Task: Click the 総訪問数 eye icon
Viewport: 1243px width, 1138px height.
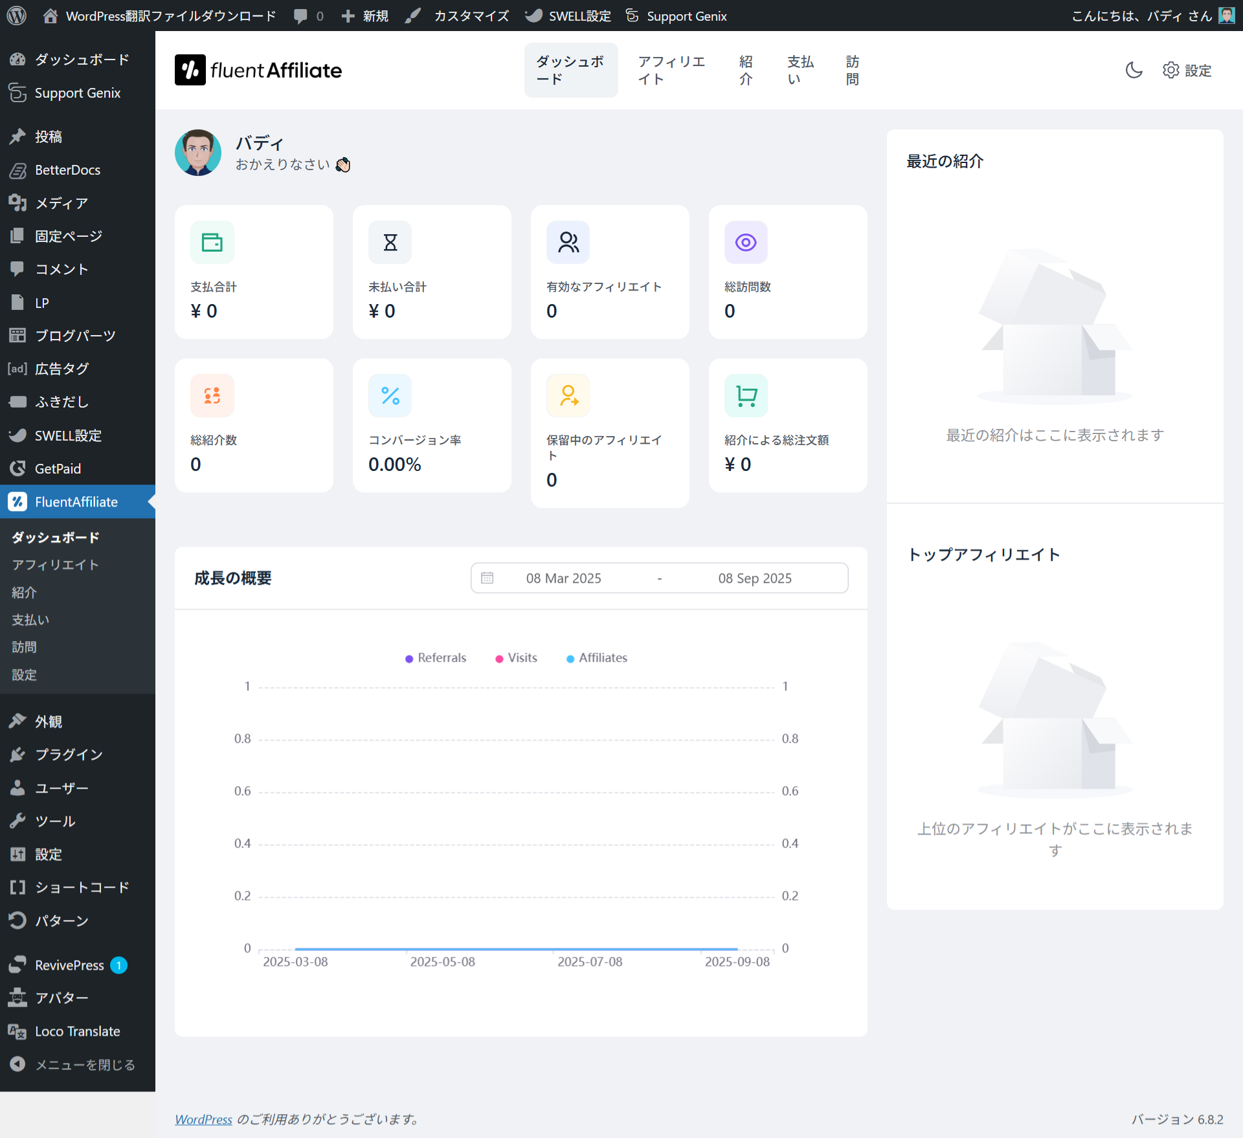Action: pyautogui.click(x=746, y=243)
